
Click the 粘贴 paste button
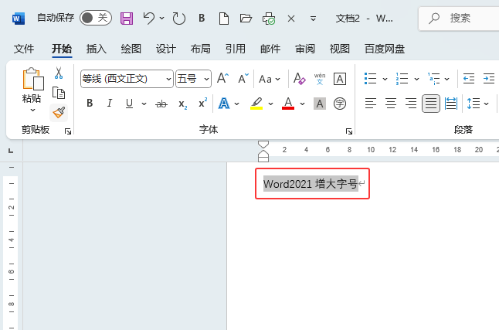click(x=32, y=85)
